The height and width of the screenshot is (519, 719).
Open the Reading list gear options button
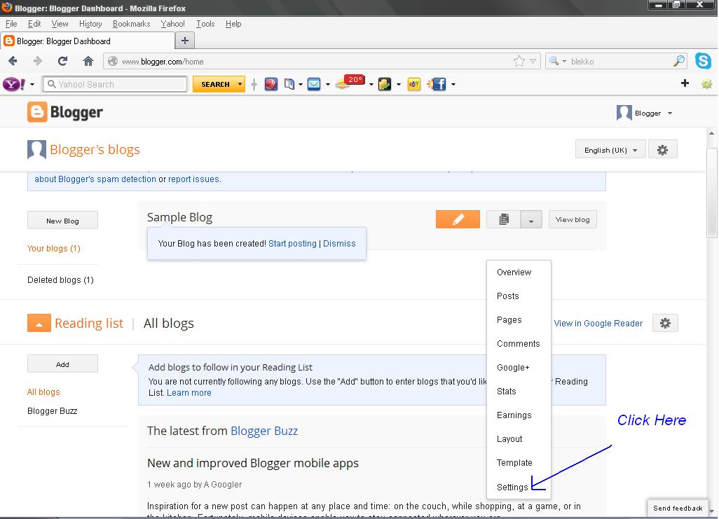pos(665,323)
